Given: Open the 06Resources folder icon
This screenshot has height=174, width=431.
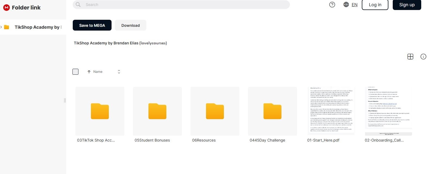Looking at the screenshot, I should 215,111.
